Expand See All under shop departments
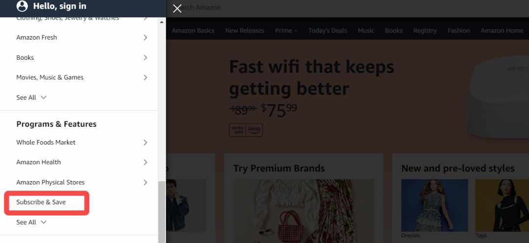The image size is (529, 243). pyautogui.click(x=31, y=97)
